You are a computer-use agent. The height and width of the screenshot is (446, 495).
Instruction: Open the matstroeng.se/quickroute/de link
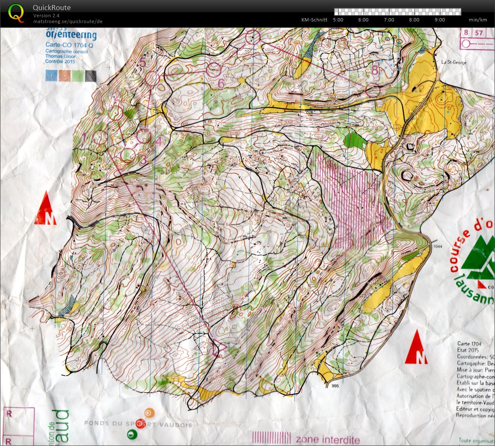(68, 21)
